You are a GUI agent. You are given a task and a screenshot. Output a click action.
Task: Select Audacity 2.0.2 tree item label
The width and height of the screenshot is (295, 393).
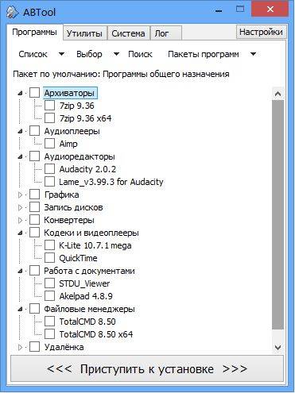point(87,169)
